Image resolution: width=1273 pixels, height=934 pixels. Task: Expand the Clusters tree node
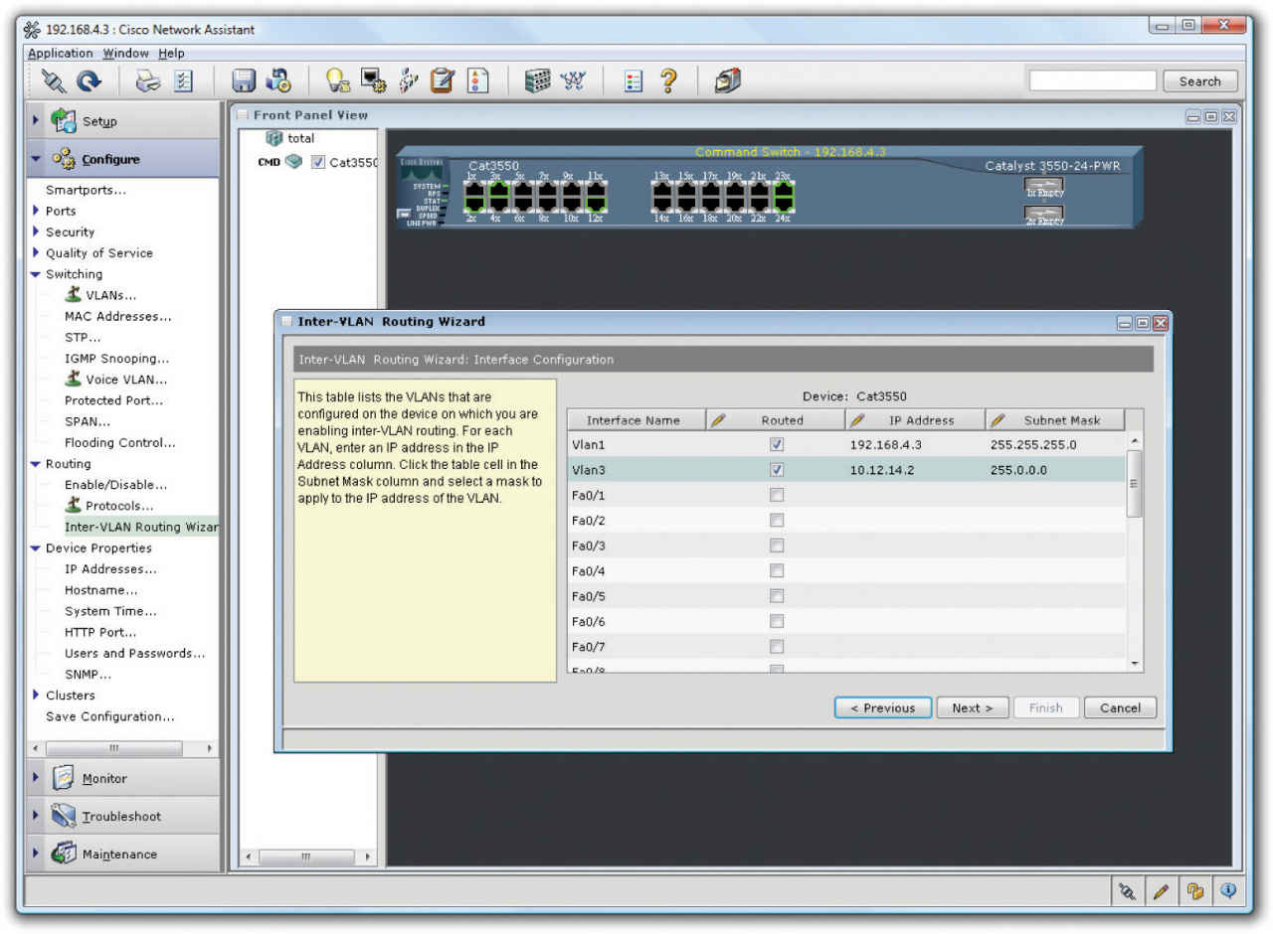(x=36, y=696)
